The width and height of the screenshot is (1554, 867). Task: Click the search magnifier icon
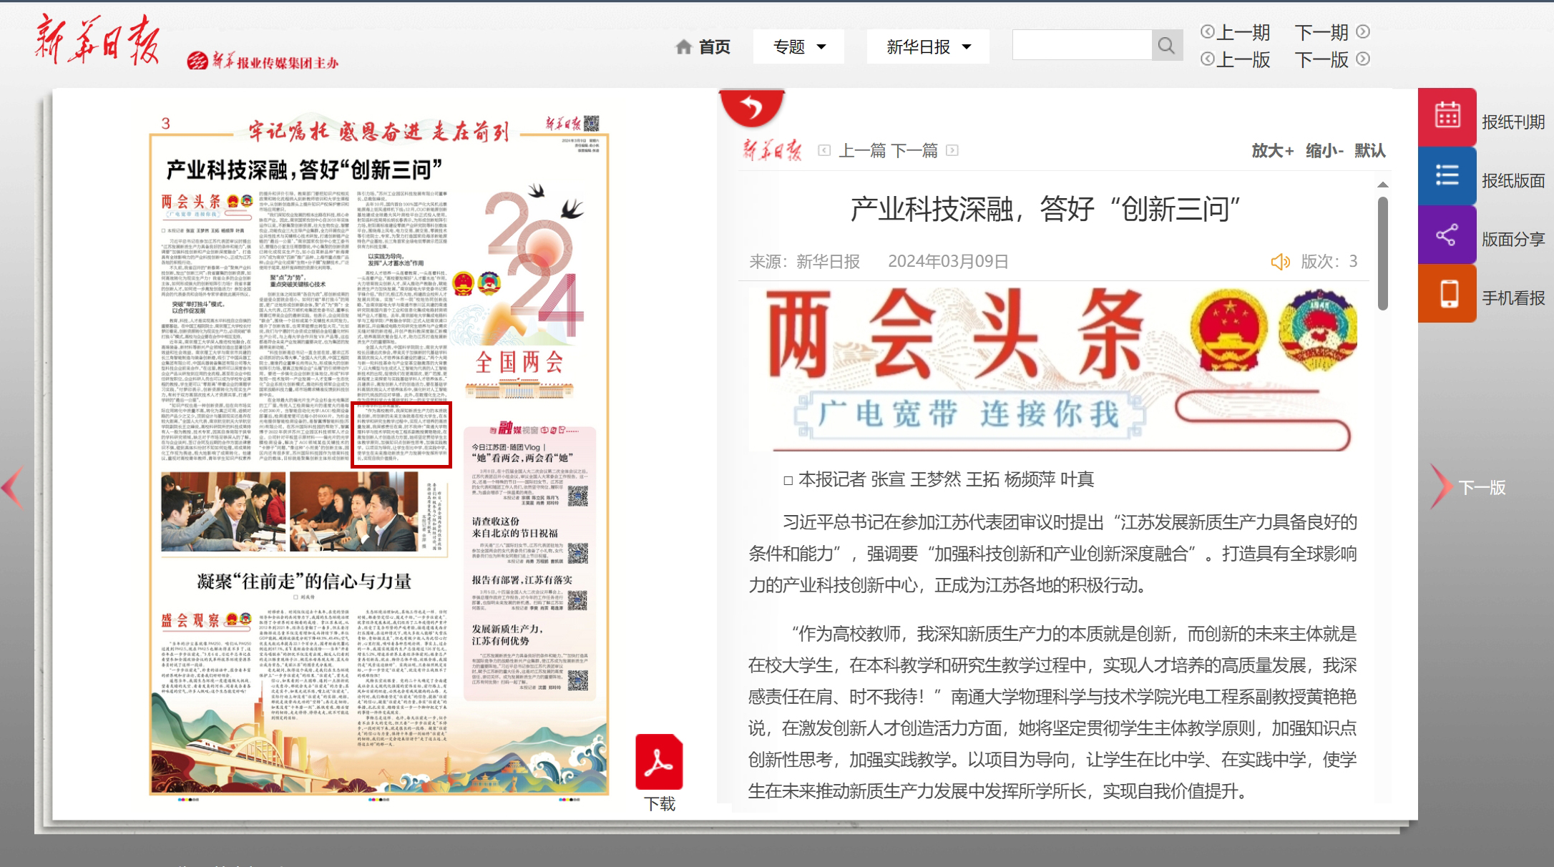click(x=1166, y=46)
